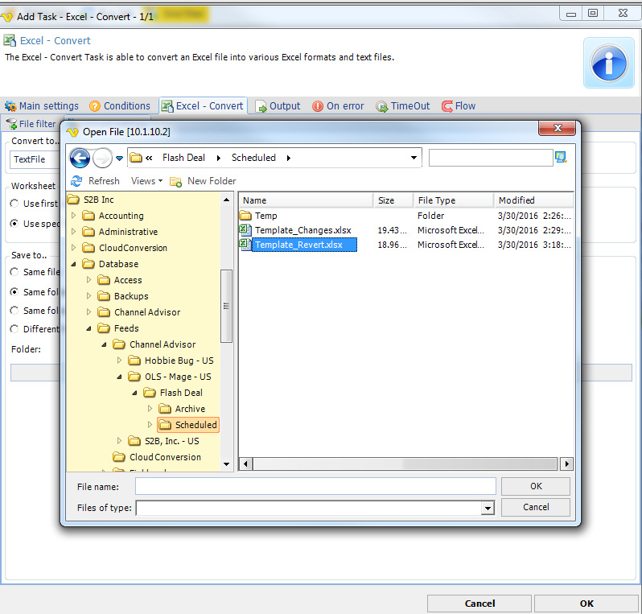Switch to the On error tab

coord(338,105)
